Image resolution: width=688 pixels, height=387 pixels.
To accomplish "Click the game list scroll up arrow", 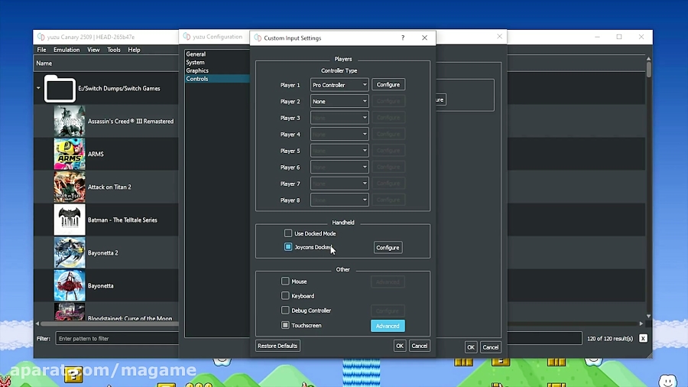I will click(648, 58).
